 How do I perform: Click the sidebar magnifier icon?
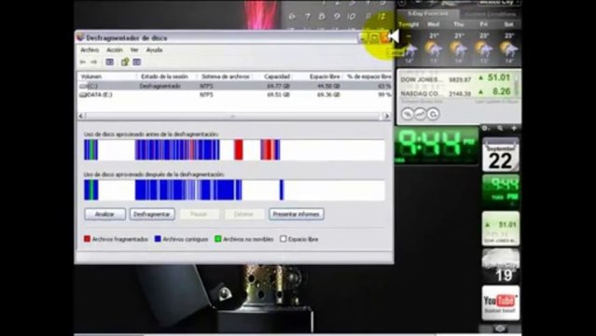tap(500, 129)
